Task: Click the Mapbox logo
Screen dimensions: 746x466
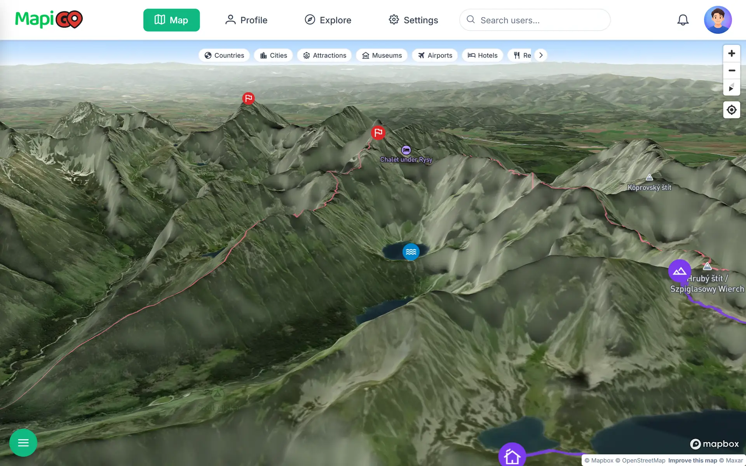Action: [x=714, y=444]
